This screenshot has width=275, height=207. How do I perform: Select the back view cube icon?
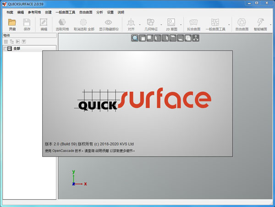[x=150, y=38]
